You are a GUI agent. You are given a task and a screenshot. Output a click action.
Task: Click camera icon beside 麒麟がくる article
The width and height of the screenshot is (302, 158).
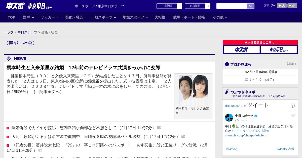coord(183,136)
